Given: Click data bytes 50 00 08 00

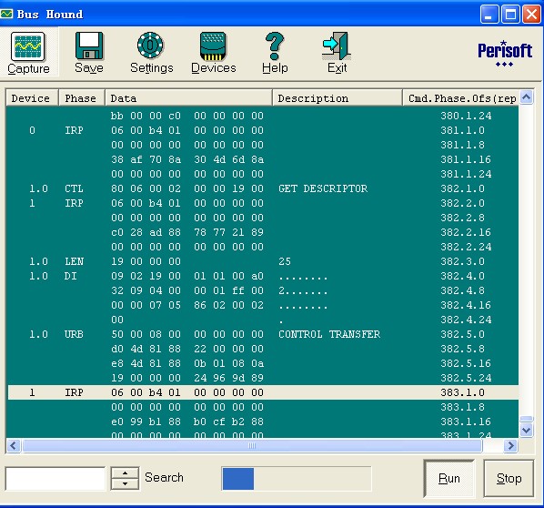Looking at the screenshot, I should pos(146,334).
